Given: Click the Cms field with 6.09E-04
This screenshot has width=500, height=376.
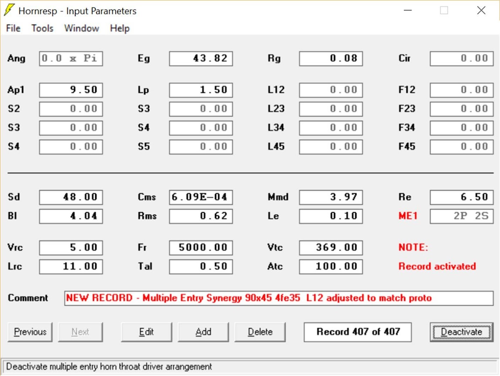Looking at the screenshot, I should (x=201, y=197).
